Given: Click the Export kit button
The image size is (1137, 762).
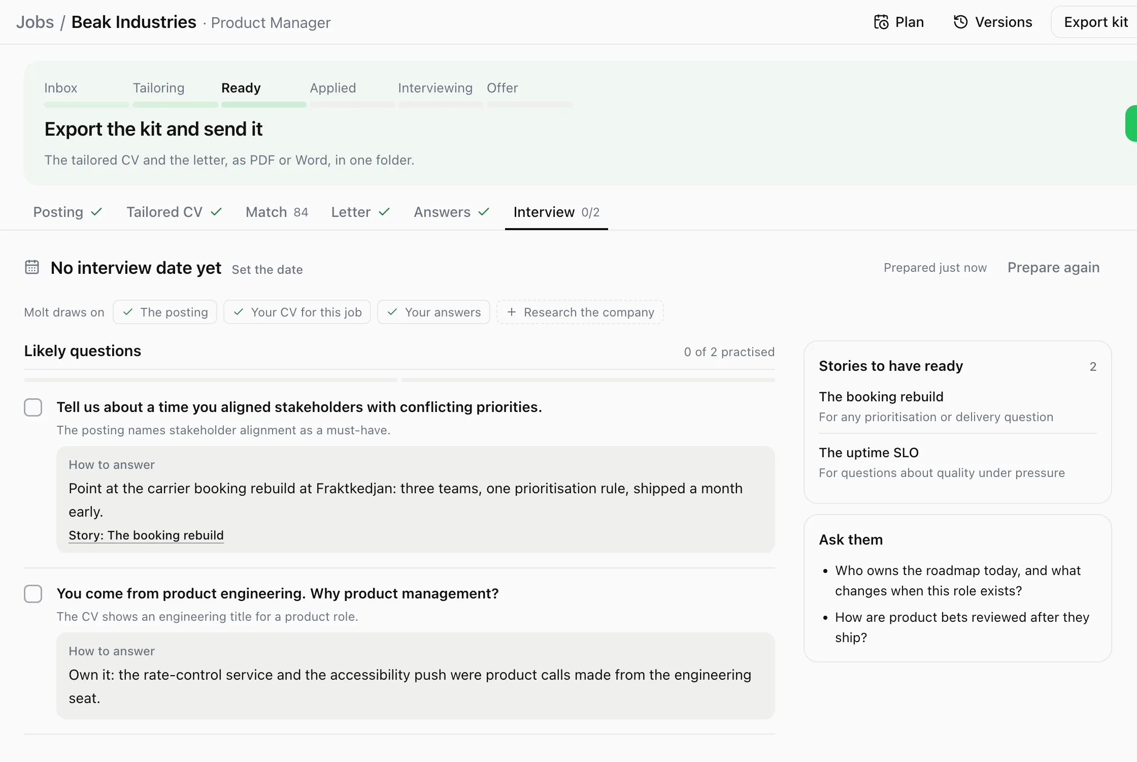Looking at the screenshot, I should click(x=1094, y=22).
